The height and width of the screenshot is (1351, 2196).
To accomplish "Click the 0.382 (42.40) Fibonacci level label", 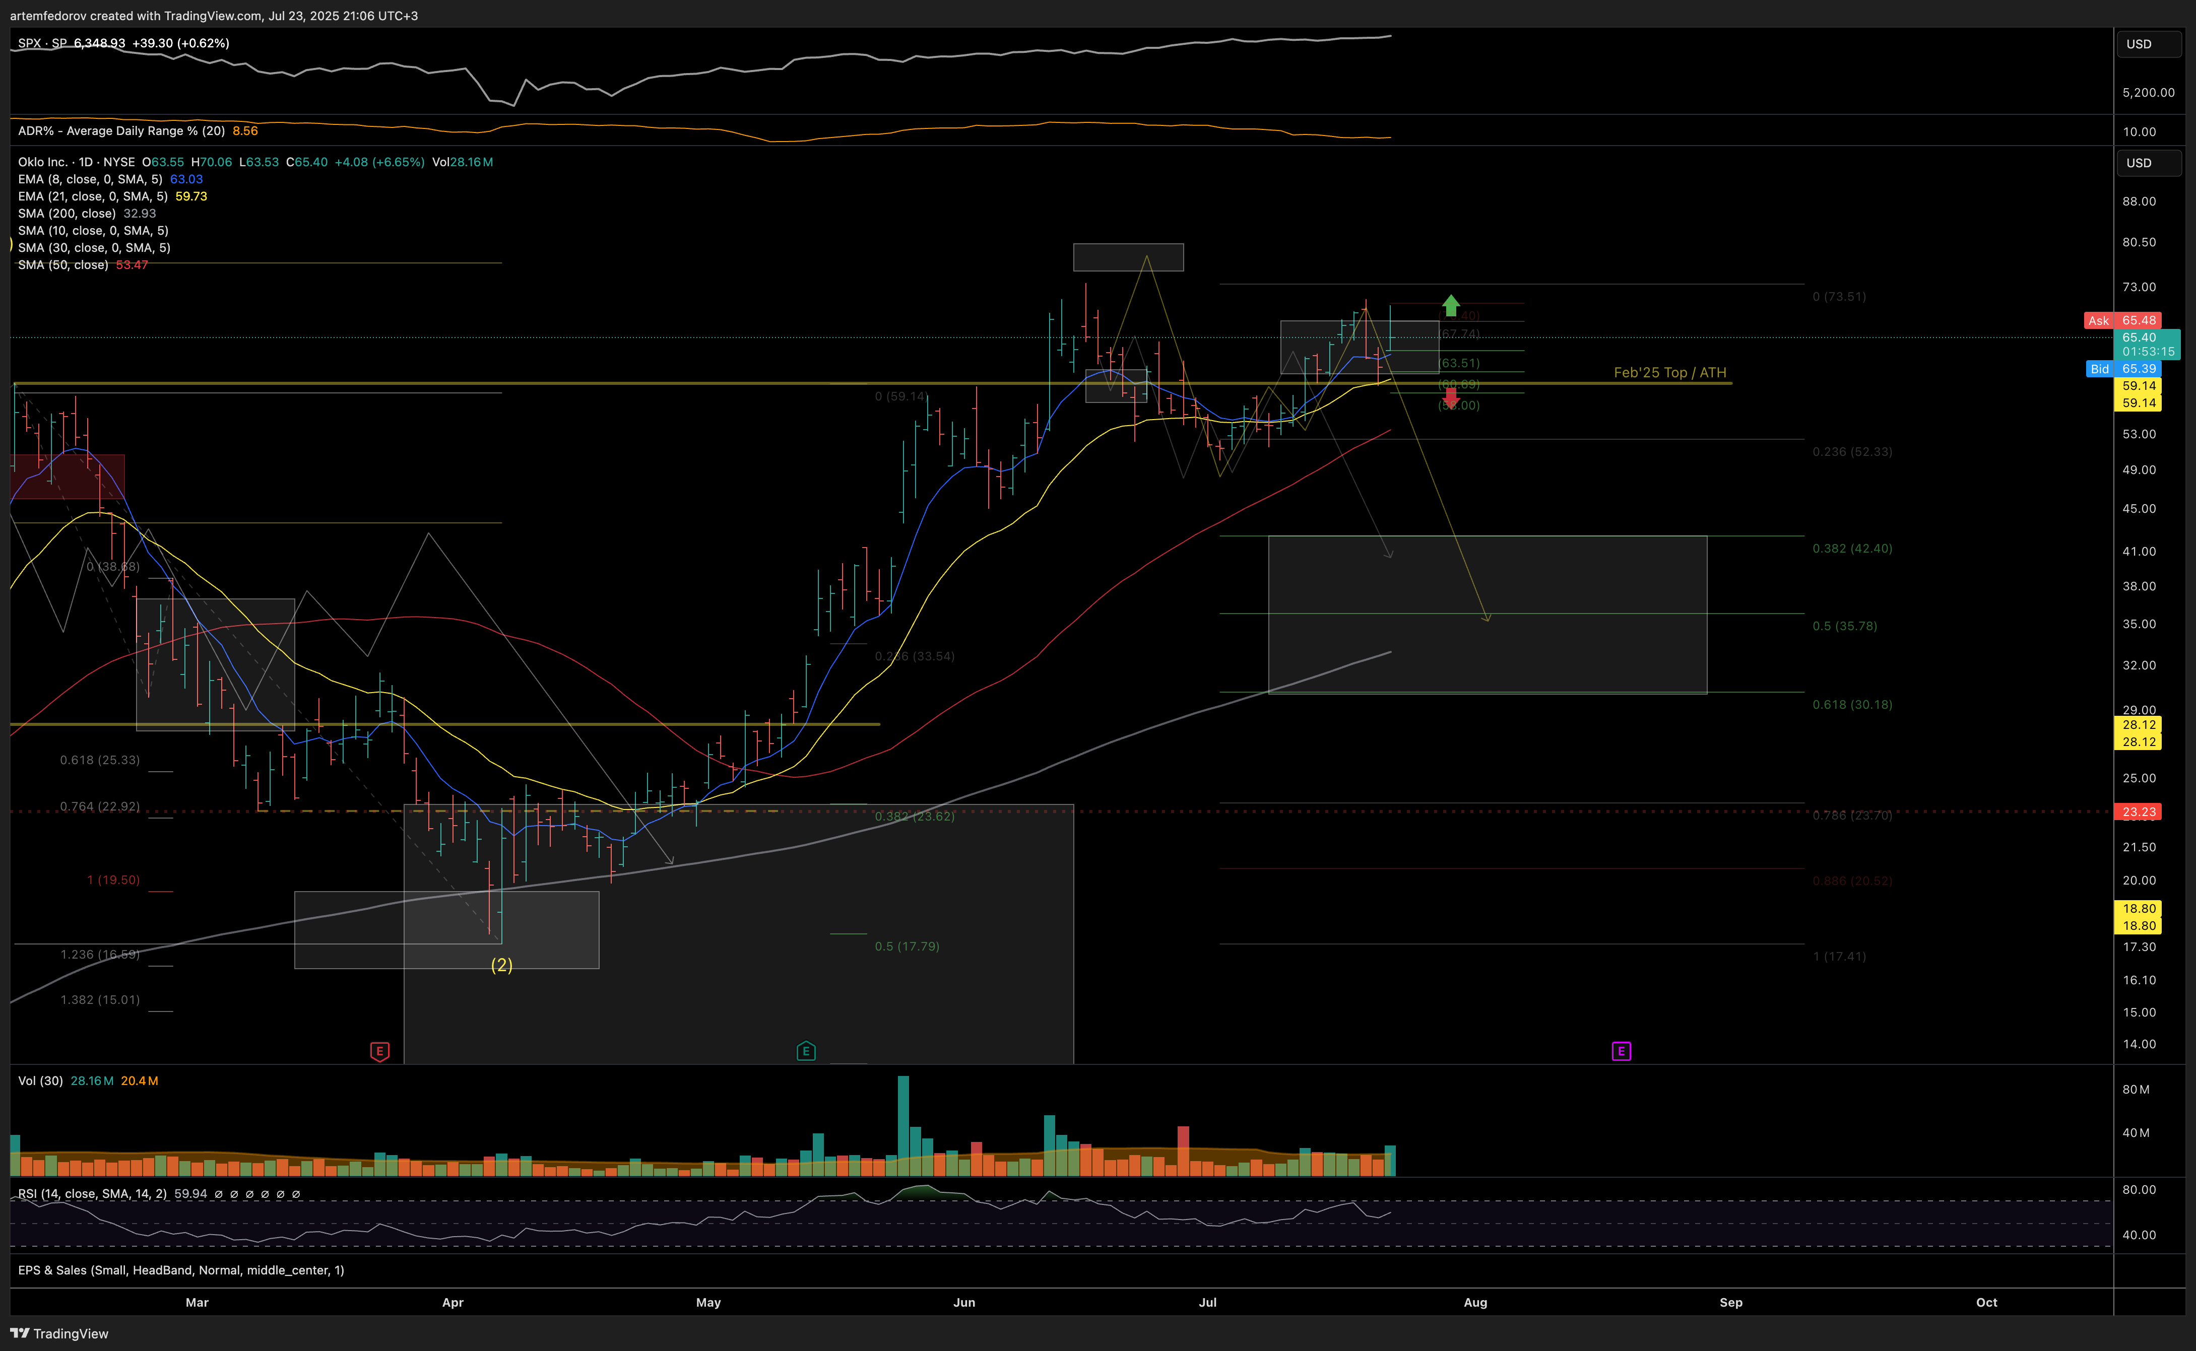I will pos(1852,549).
